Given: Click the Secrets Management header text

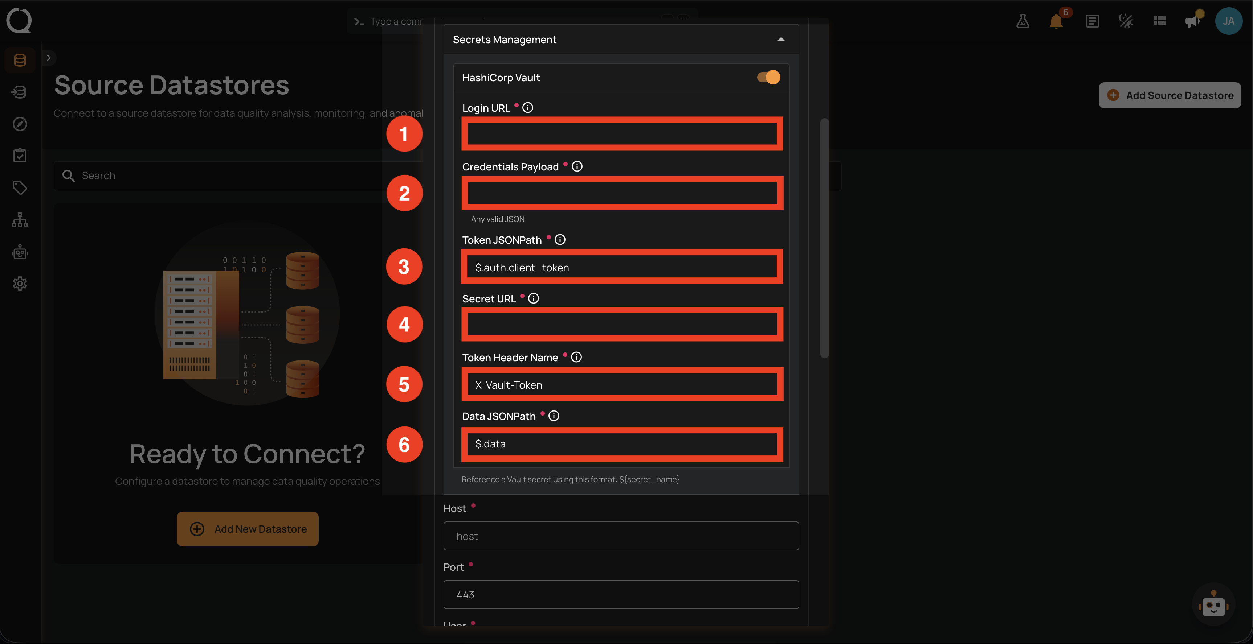Looking at the screenshot, I should 505,40.
